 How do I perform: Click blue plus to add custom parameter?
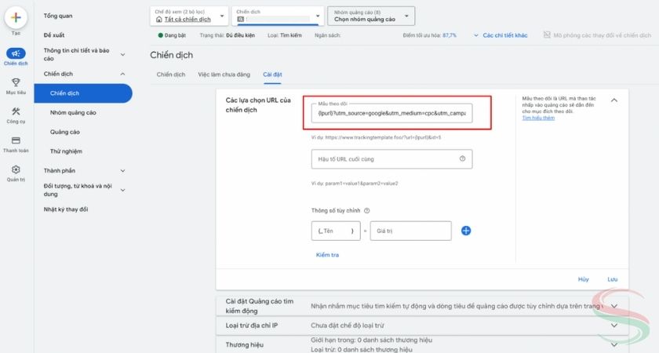click(465, 231)
